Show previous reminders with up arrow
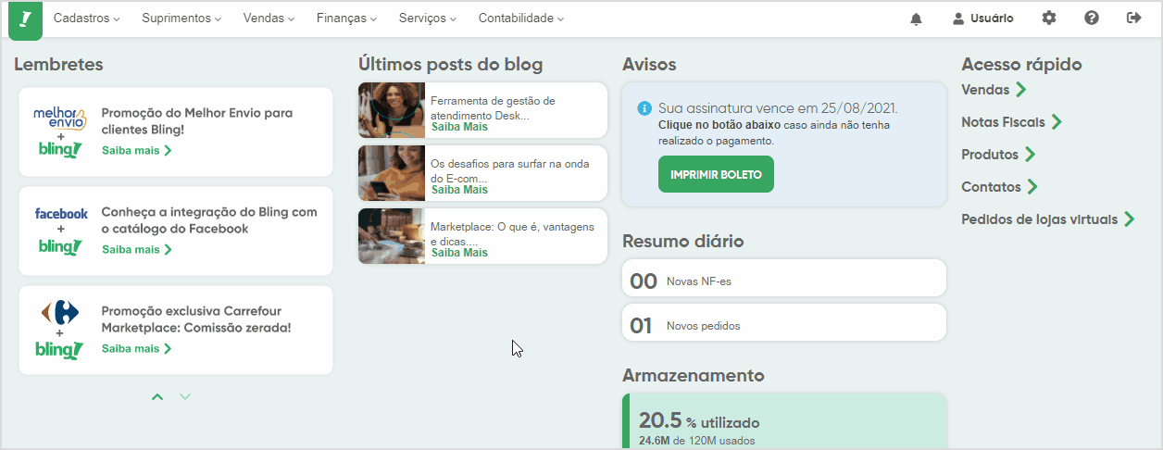Image resolution: width=1163 pixels, height=450 pixels. click(157, 397)
